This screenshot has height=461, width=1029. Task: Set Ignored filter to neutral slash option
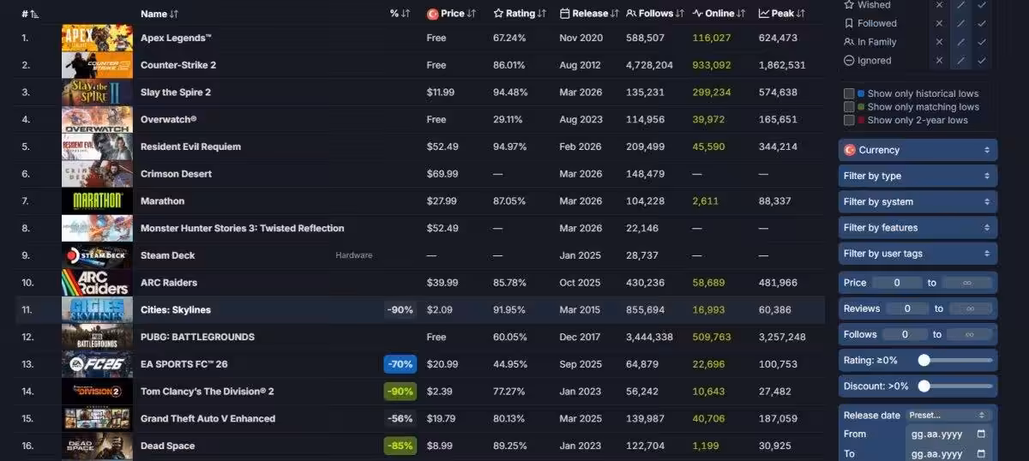point(960,61)
